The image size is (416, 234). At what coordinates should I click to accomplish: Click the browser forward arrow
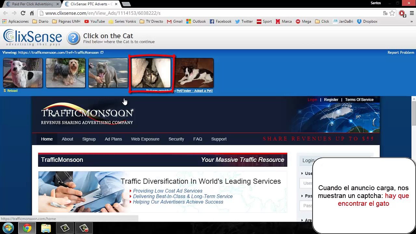14,13
